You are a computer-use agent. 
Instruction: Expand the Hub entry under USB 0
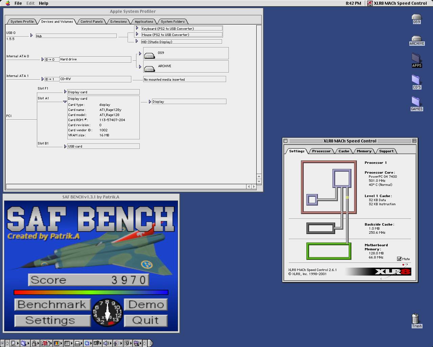click(x=31, y=35)
